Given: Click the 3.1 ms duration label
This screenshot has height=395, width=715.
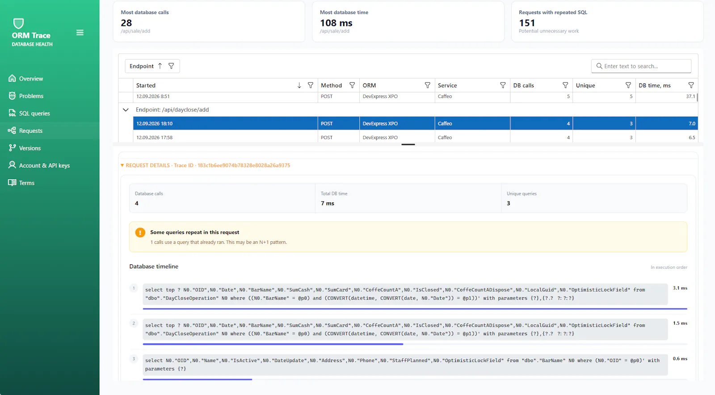Looking at the screenshot, I should [x=680, y=288].
